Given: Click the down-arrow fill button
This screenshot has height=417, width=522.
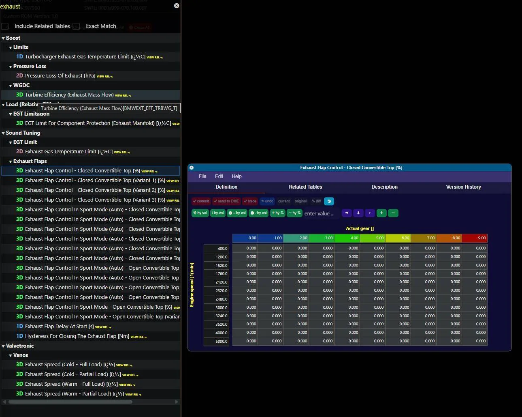Looking at the screenshot, I should tap(358, 213).
